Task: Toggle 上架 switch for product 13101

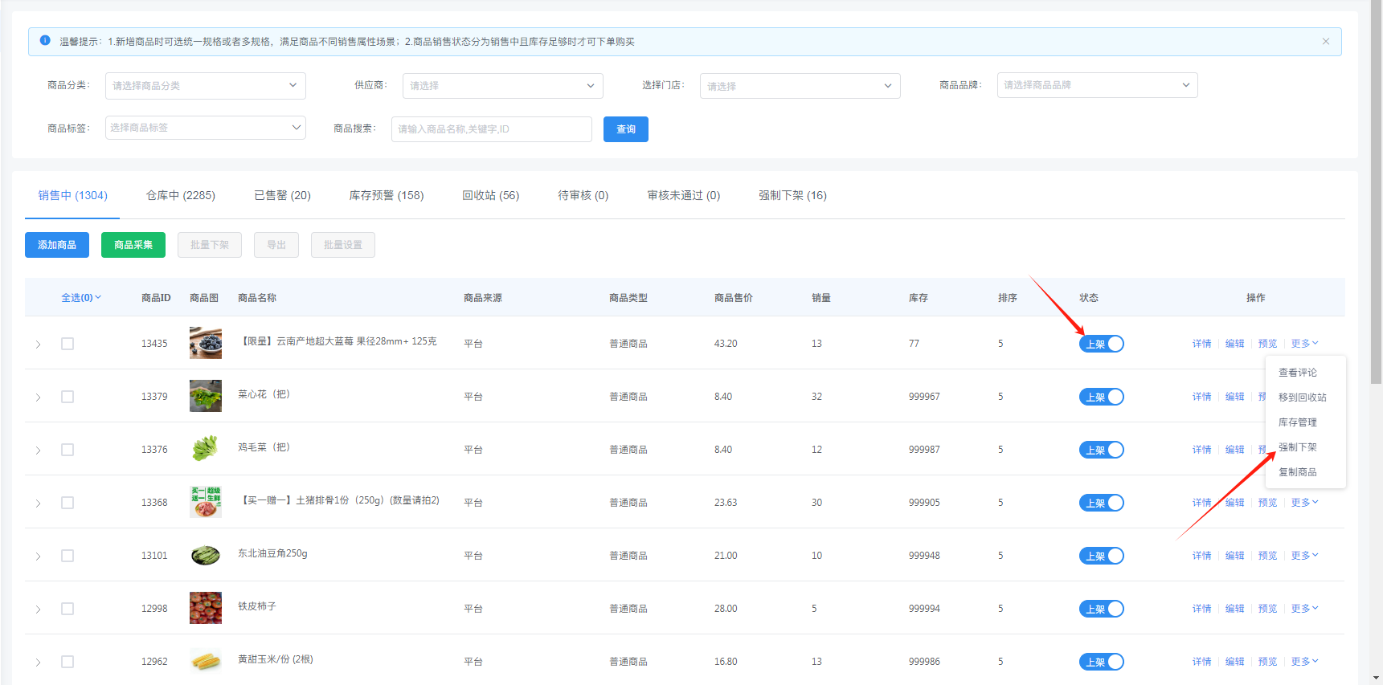Action: 1102,556
